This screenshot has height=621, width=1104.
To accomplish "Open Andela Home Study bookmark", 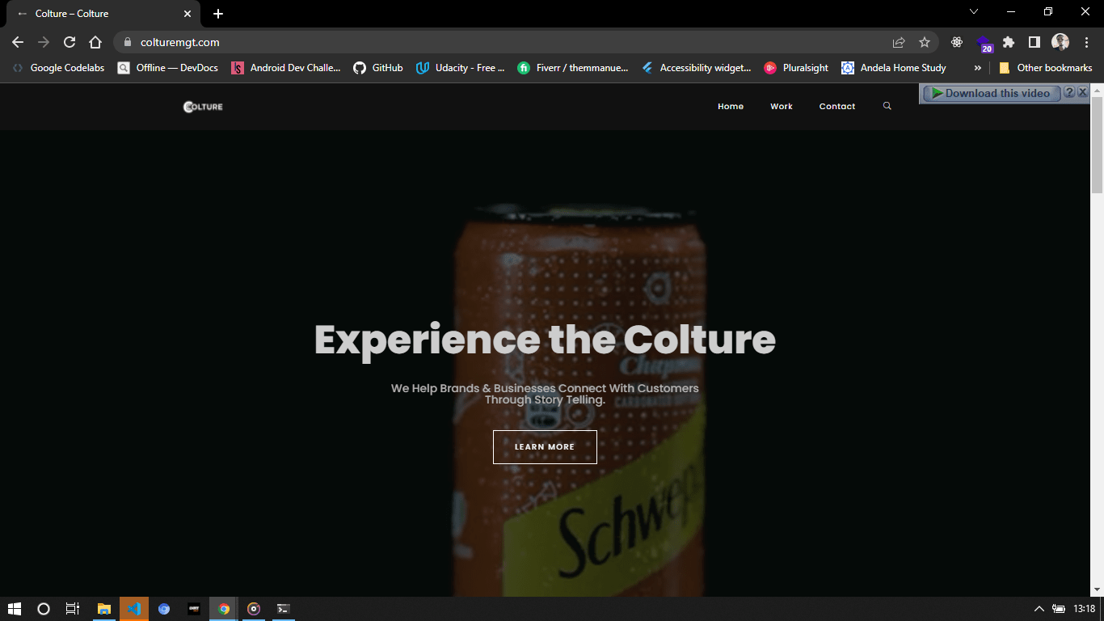I will 894,68.
